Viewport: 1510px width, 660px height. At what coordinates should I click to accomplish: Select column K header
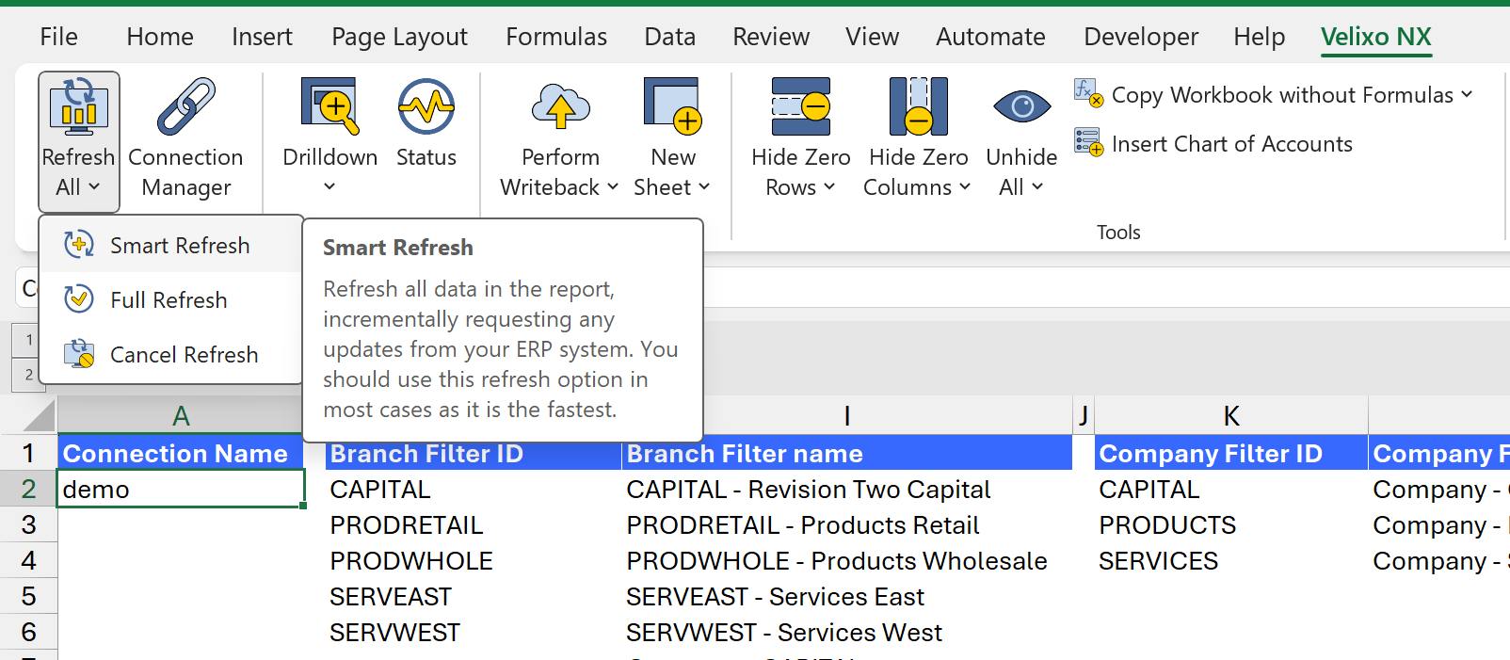tap(1231, 415)
